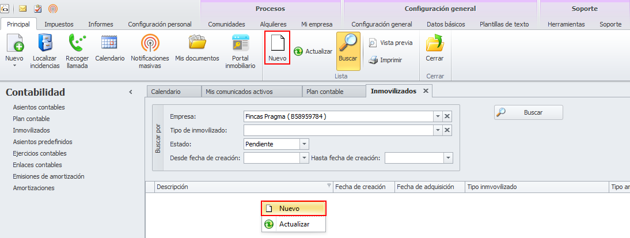Switch to the Impuestos ribbon tab
Viewport: 630px width, 238px height.
(59, 24)
